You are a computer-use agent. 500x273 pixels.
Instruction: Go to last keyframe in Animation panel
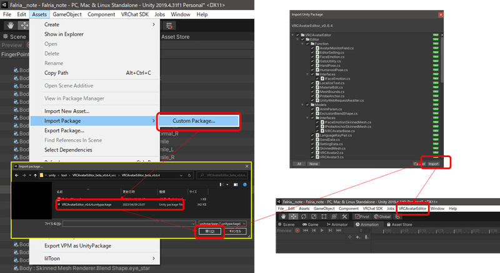(x=339, y=231)
